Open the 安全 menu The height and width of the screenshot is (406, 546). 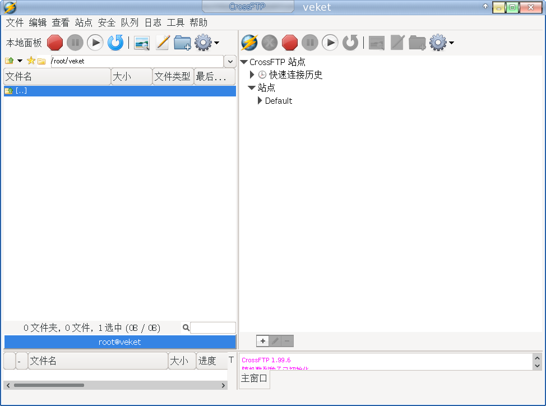pyautogui.click(x=107, y=22)
